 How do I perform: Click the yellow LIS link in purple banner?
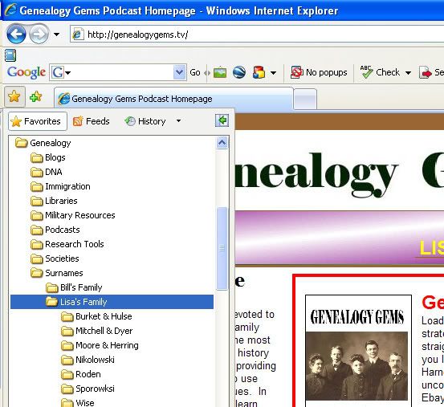pyautogui.click(x=431, y=248)
